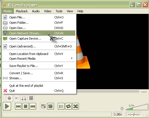This screenshot has height=118, width=149.
Task: Click the capture device card icon
Action: (x=5, y=38)
